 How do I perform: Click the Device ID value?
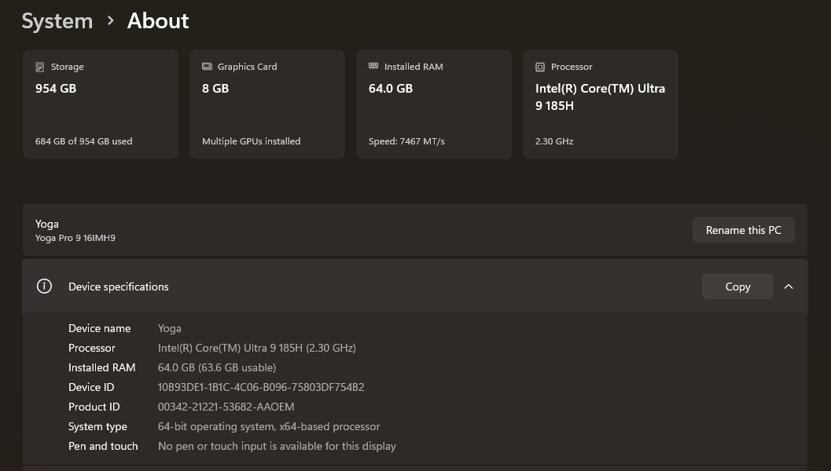261,387
